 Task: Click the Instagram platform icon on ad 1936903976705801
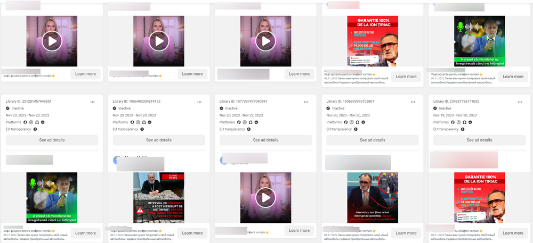point(351,122)
